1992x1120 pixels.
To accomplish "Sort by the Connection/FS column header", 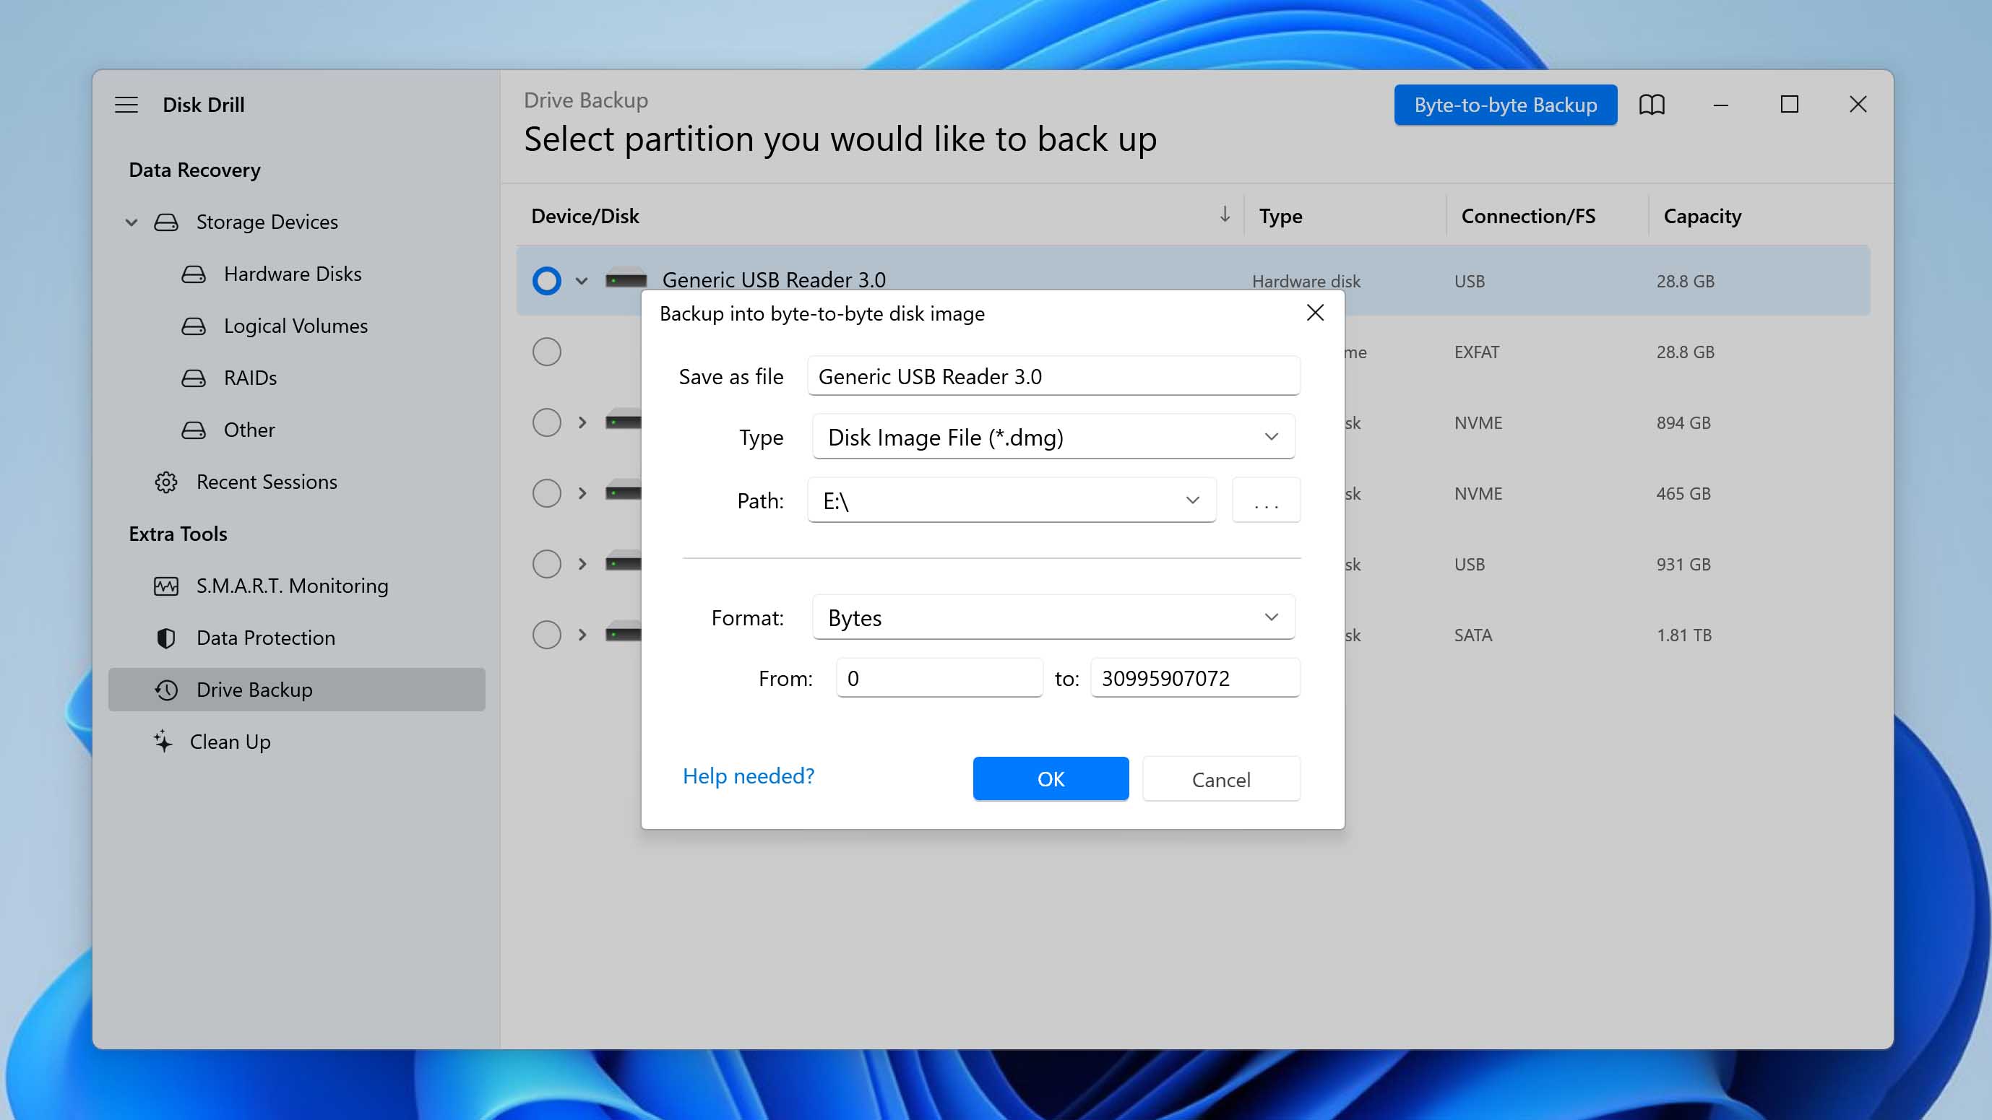I will tap(1527, 217).
